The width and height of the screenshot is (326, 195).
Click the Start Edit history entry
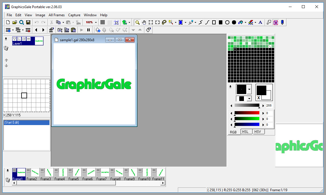[x=26, y=122]
